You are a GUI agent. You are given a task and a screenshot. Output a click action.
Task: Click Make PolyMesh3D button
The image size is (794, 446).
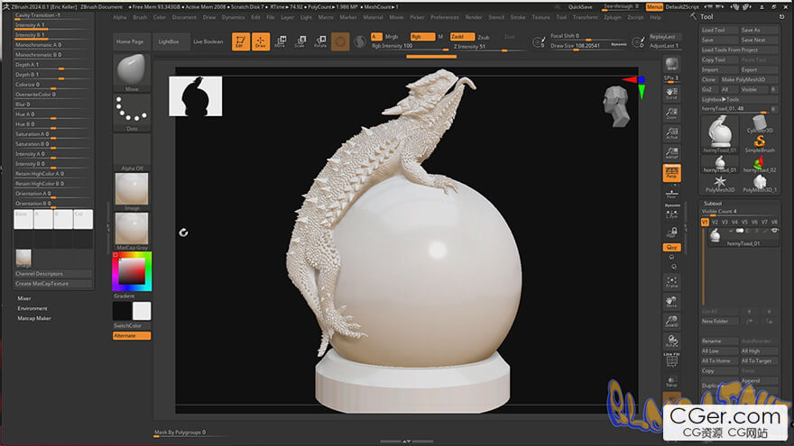[x=748, y=79]
